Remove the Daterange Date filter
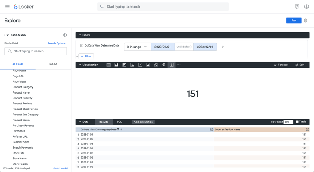Viewport: 314px width, 172px height. pyautogui.click(x=223, y=47)
